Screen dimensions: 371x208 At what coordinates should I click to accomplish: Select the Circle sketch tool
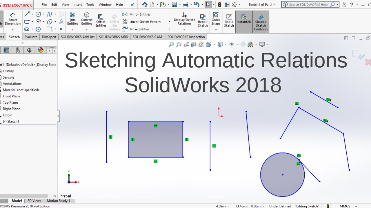(38, 14)
